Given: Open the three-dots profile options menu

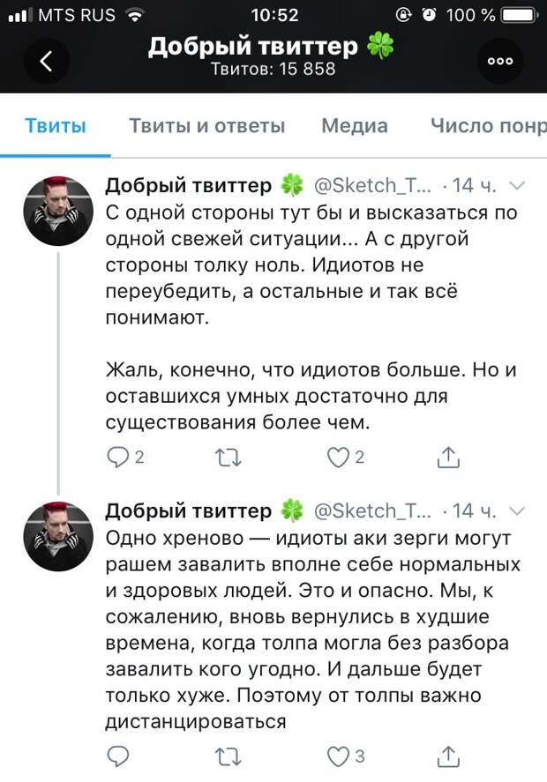Looking at the screenshot, I should 500,61.
